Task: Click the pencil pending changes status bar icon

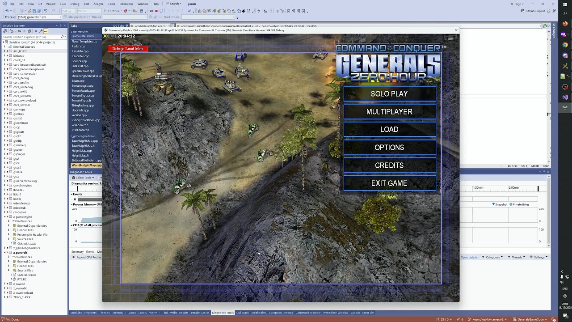Action: pyautogui.click(x=458, y=319)
